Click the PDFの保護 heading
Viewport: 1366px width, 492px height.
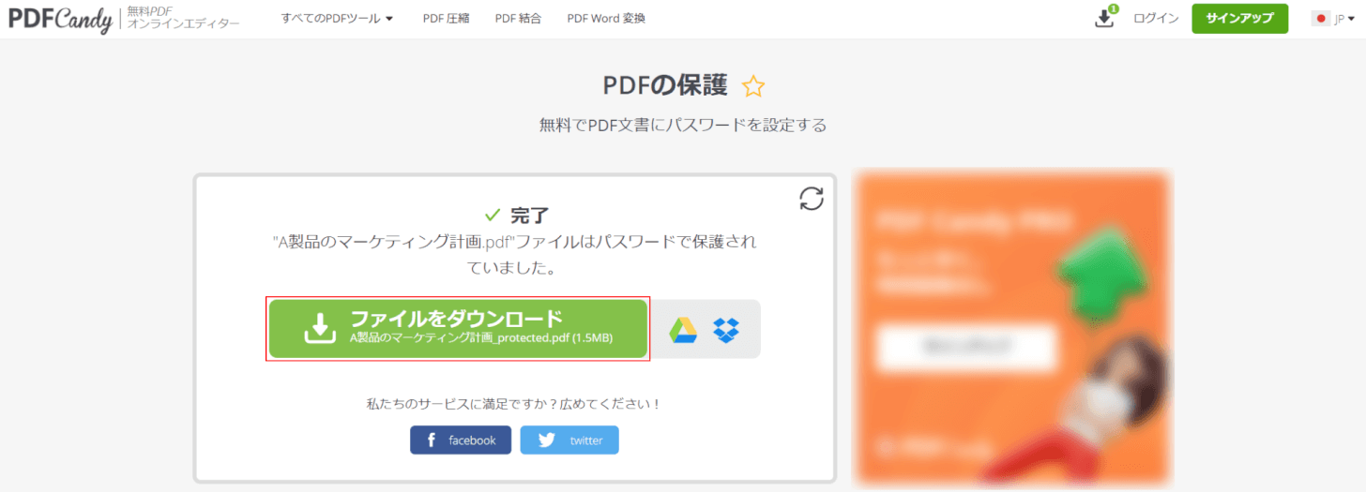pyautogui.click(x=665, y=85)
